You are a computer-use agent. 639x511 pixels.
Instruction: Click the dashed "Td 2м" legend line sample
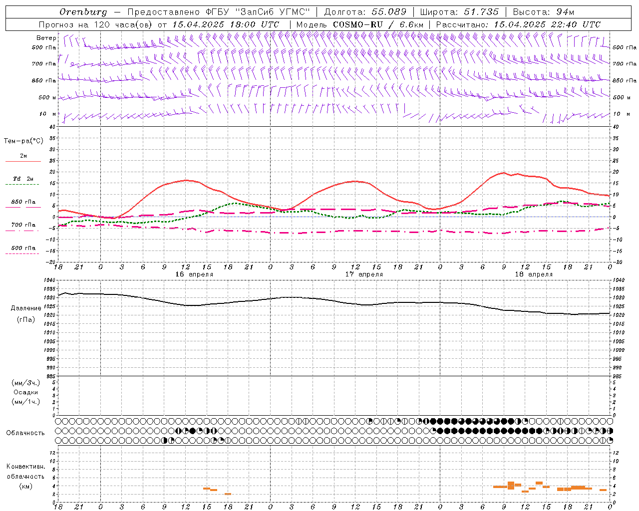tap(22, 185)
